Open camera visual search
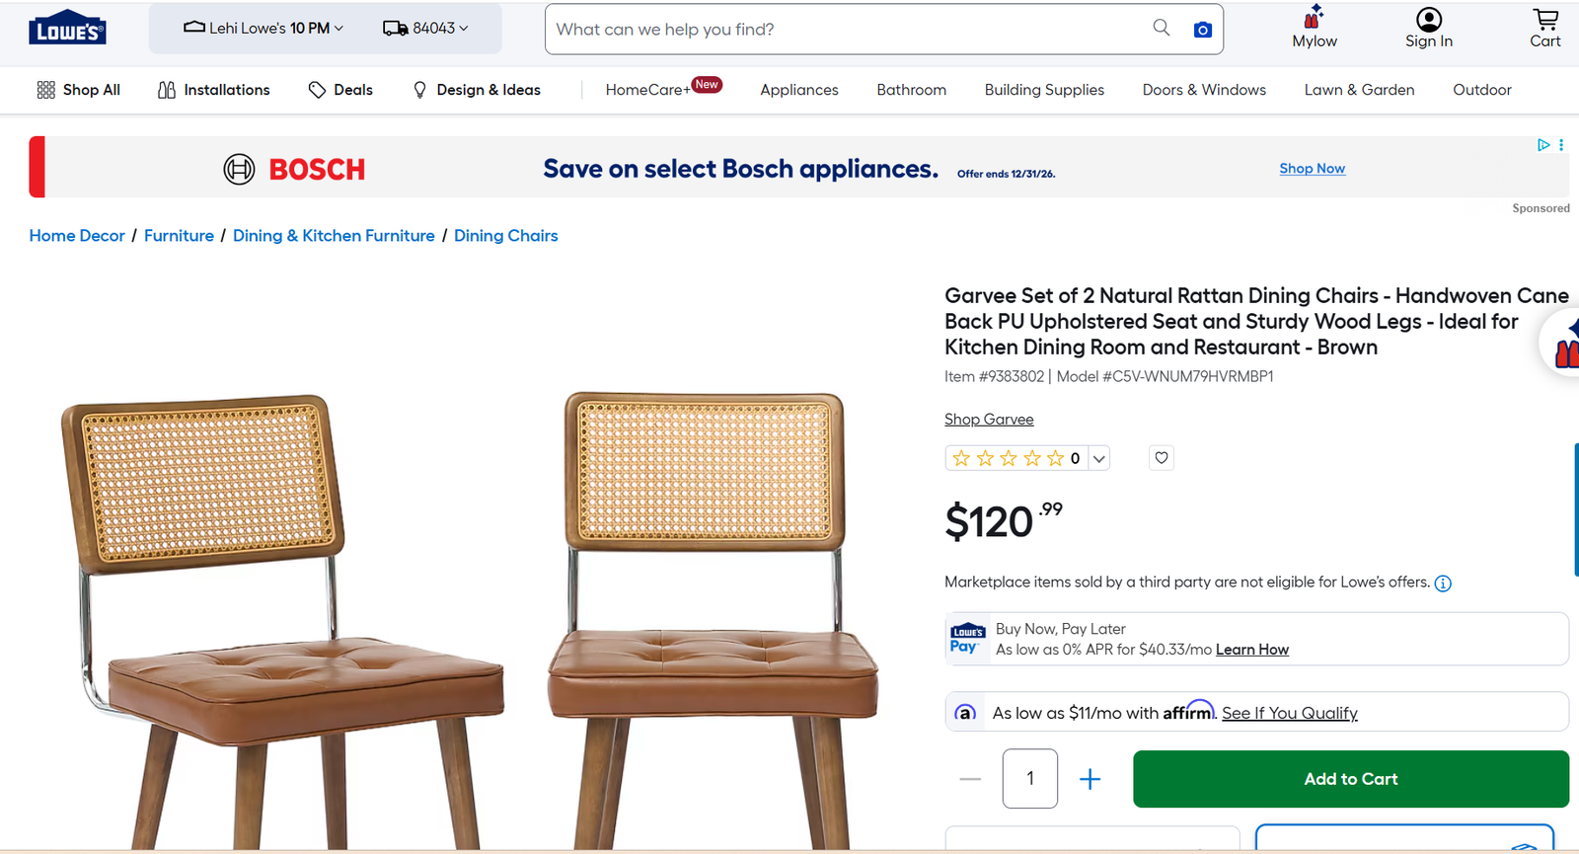Viewport: 1579px width, 854px height. click(x=1202, y=30)
